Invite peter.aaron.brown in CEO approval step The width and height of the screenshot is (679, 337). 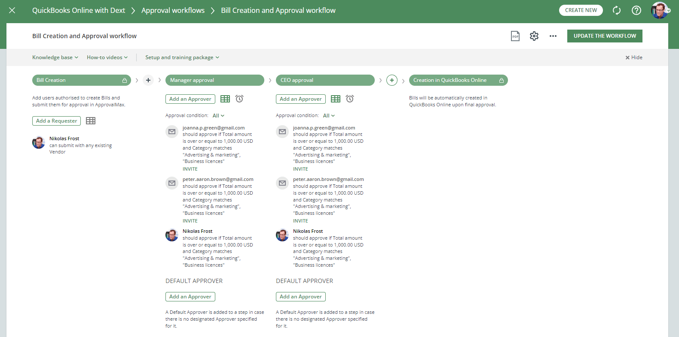(300, 221)
